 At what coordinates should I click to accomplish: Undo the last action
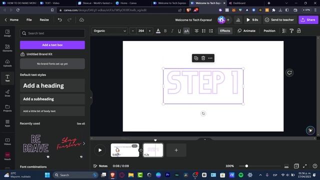click(x=60, y=20)
